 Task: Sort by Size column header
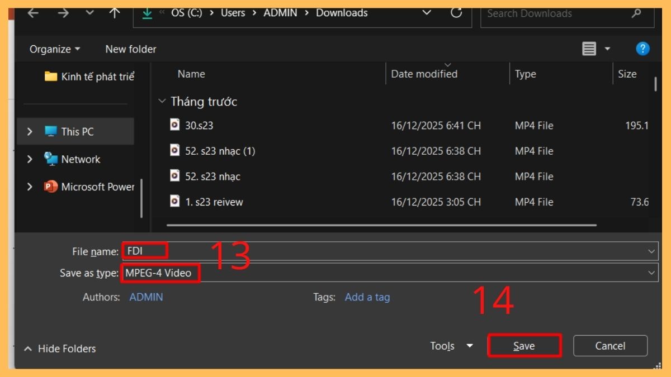627,74
